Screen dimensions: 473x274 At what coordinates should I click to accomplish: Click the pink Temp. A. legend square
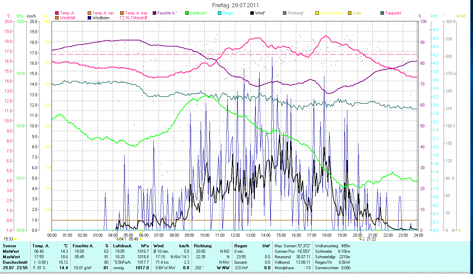(x=57, y=13)
